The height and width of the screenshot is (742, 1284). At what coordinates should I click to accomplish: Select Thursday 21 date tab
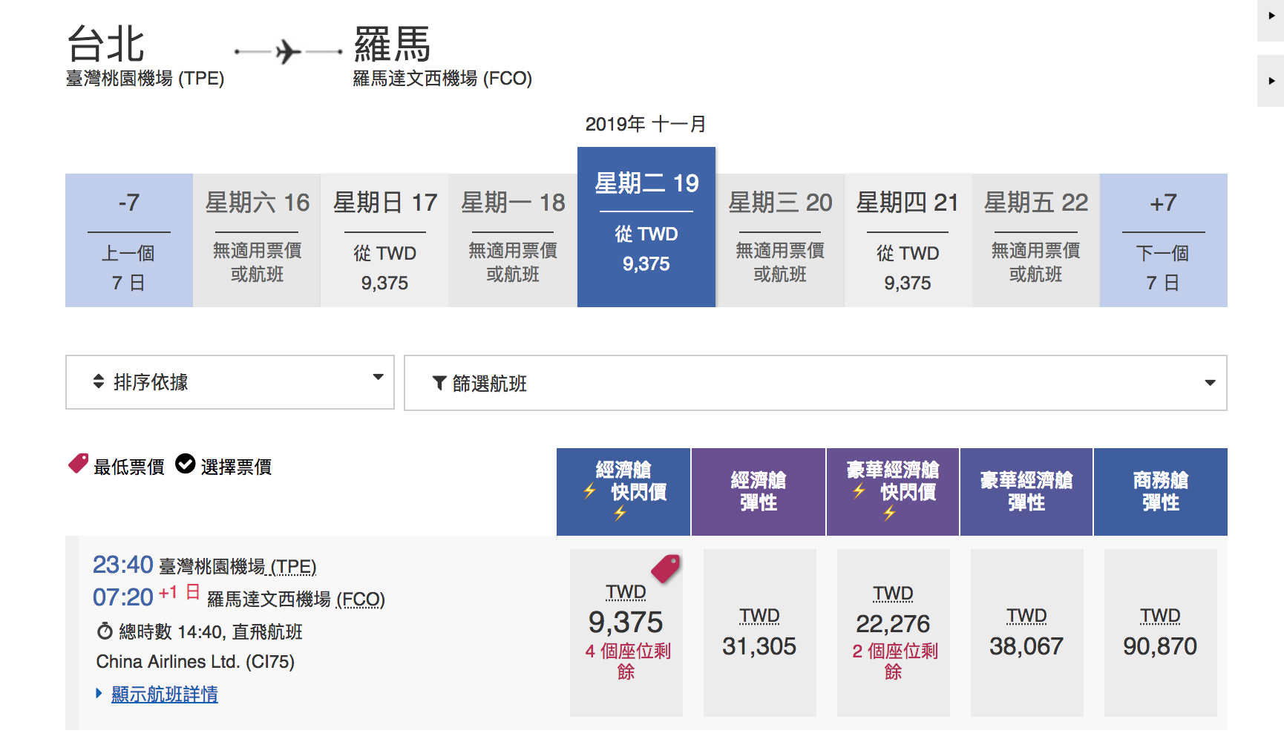(x=908, y=240)
